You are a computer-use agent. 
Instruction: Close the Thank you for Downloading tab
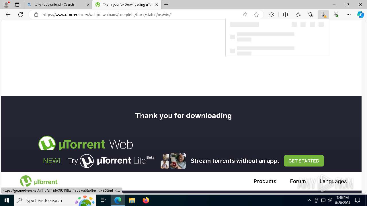click(157, 5)
